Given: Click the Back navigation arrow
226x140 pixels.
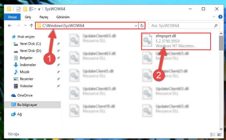Looking at the screenshot, I should [10, 26].
